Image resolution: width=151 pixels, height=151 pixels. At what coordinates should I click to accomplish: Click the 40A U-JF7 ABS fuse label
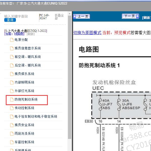point(107,104)
